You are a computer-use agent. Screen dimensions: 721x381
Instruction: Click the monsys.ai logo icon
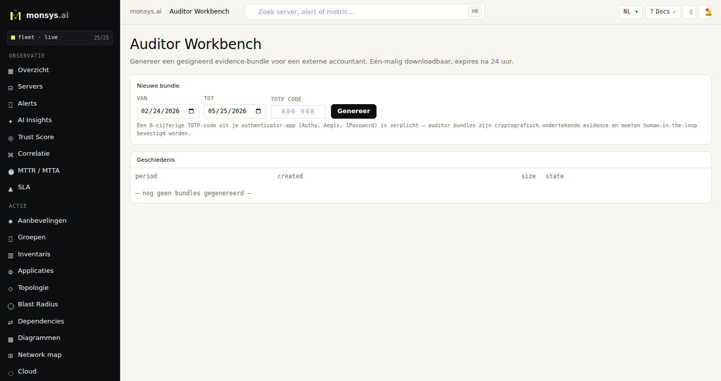point(16,15)
